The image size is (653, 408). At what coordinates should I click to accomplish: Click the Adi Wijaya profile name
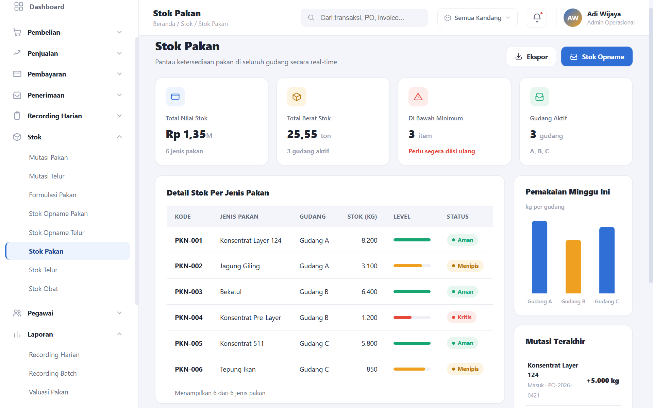click(604, 14)
